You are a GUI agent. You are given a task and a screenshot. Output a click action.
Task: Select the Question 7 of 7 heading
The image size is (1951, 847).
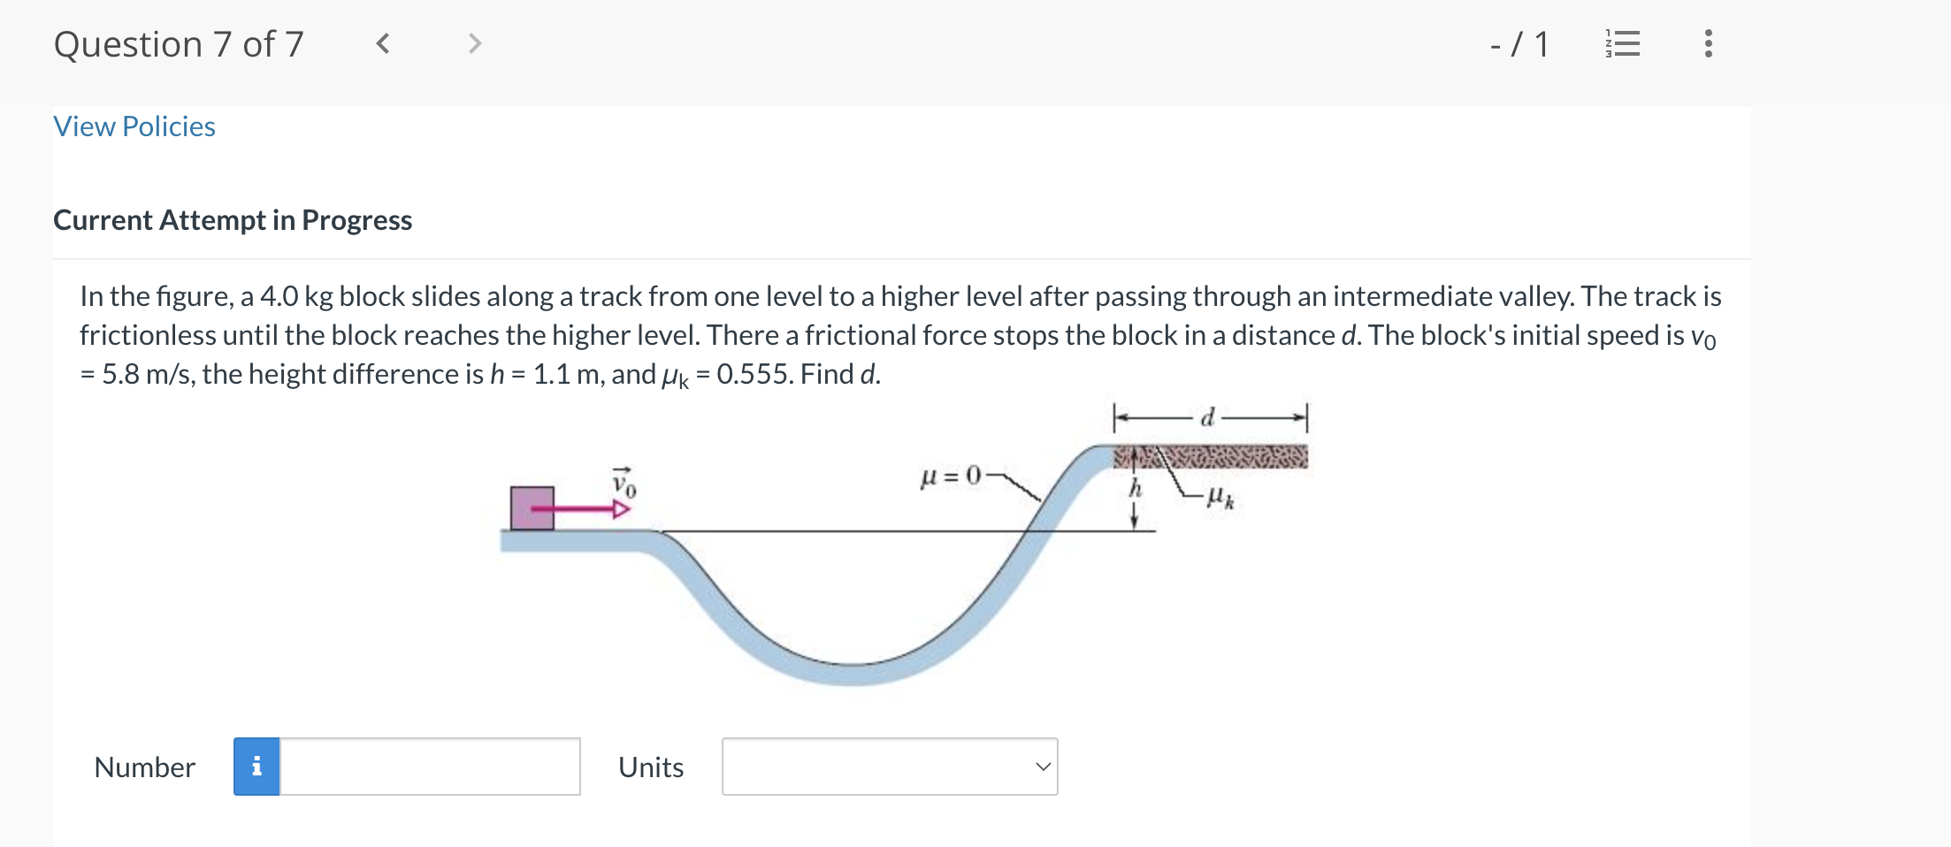pyautogui.click(x=180, y=44)
